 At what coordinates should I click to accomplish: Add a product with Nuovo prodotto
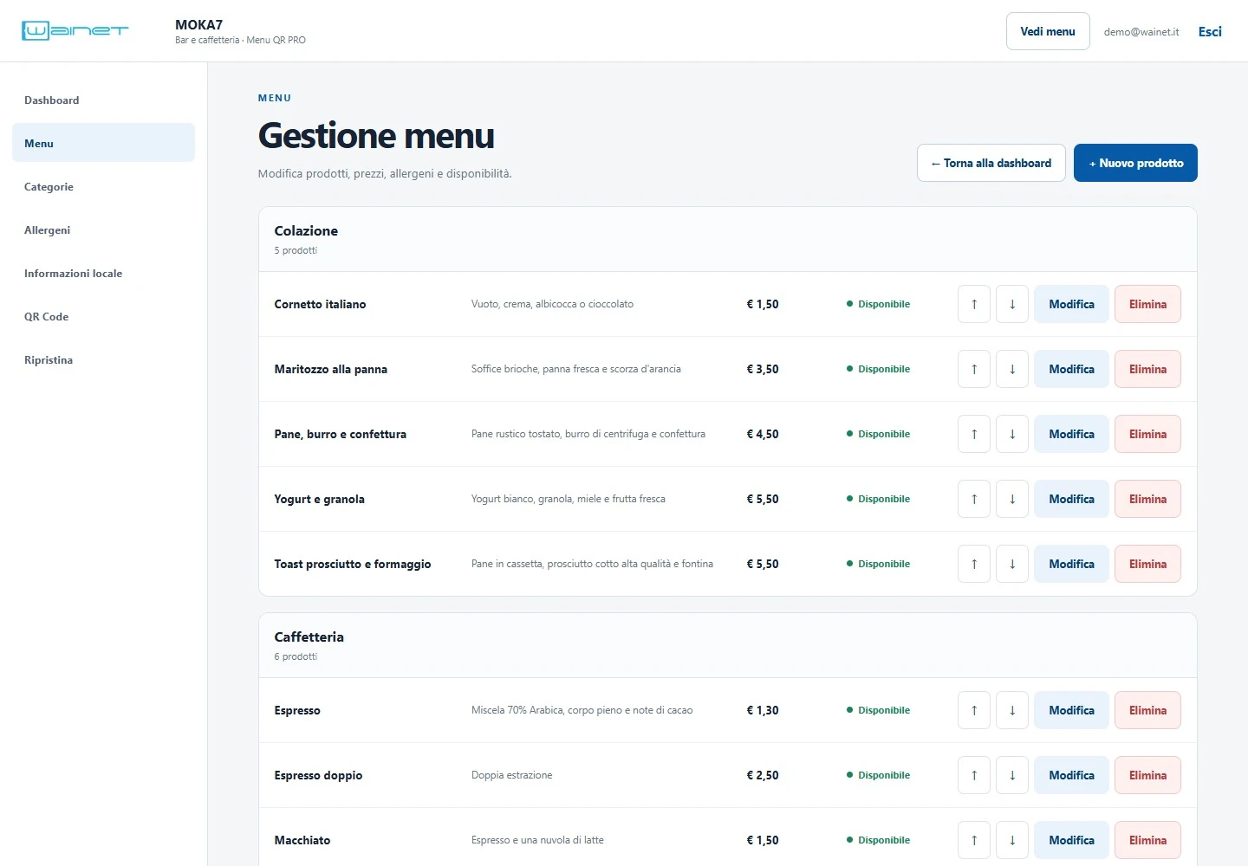pyautogui.click(x=1135, y=163)
